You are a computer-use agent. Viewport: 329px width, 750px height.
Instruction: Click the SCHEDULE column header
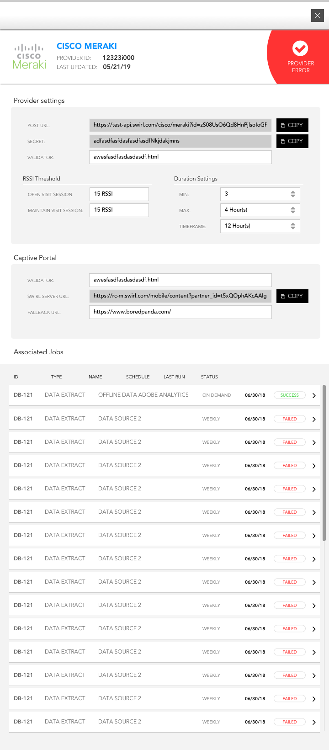pyautogui.click(x=138, y=377)
